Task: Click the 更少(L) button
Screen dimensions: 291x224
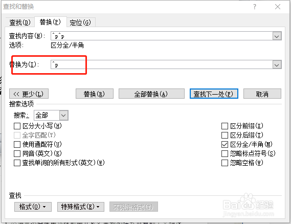Action: [x=29, y=94]
